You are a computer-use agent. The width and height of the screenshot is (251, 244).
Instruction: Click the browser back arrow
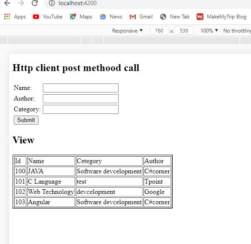coord(7,3)
